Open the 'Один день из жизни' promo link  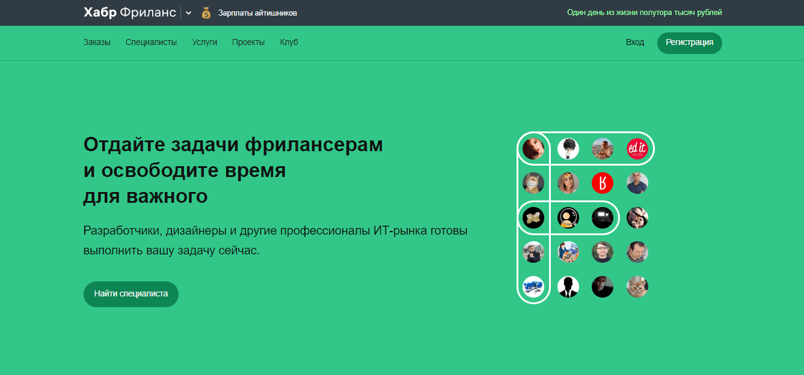coord(645,12)
